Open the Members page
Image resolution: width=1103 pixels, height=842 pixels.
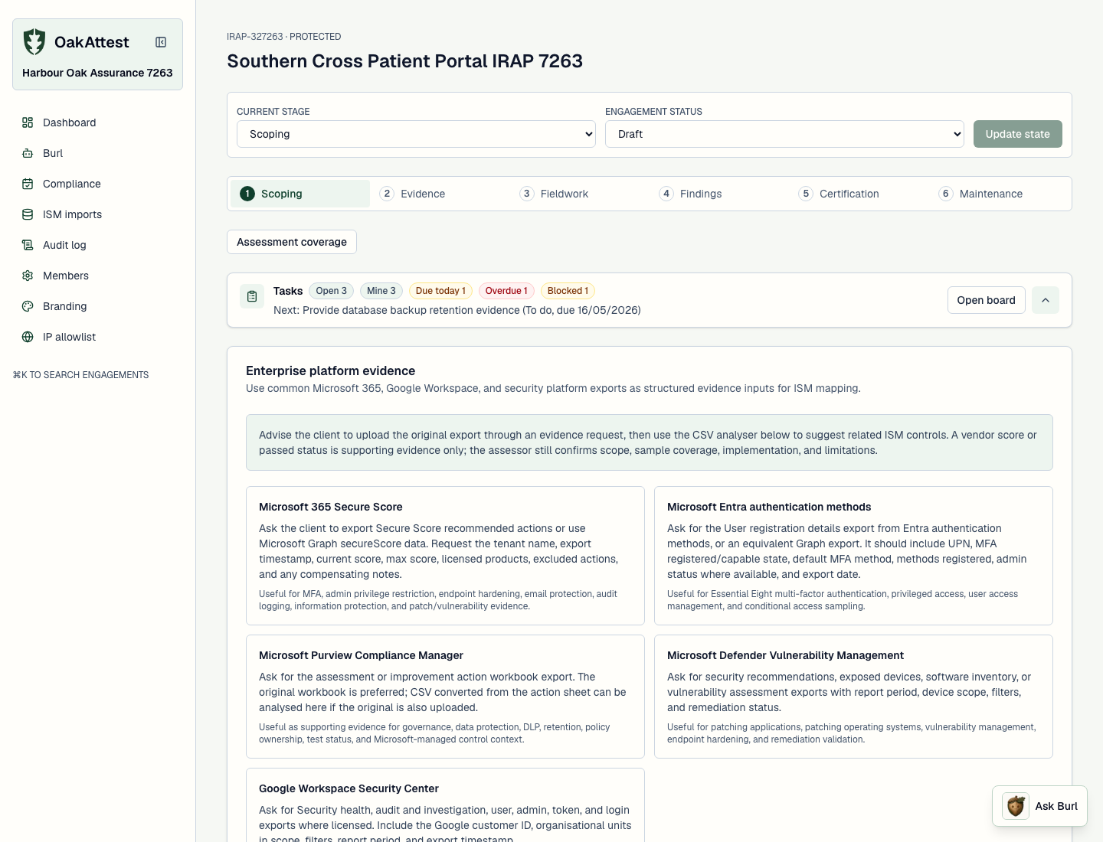click(x=97, y=276)
